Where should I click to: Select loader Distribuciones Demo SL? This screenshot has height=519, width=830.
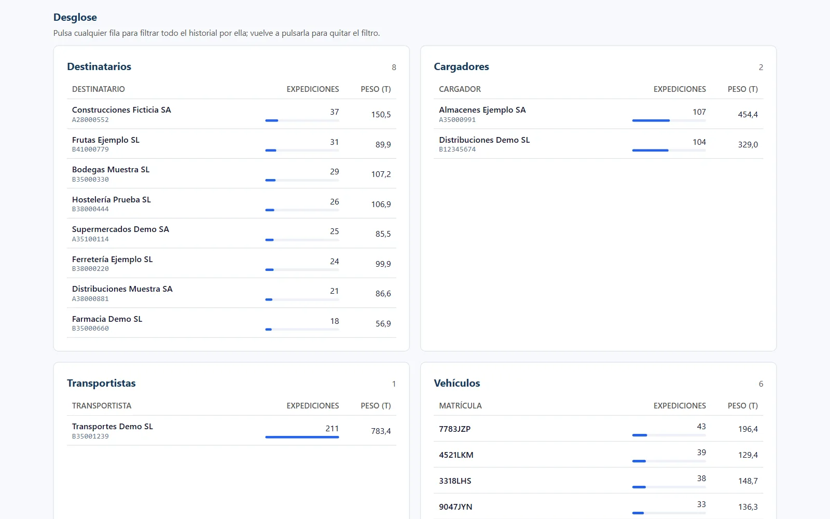(598, 144)
